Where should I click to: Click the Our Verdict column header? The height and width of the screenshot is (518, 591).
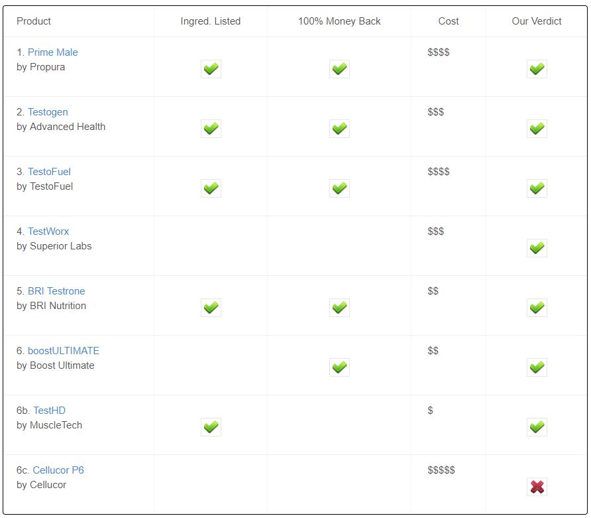tap(537, 21)
